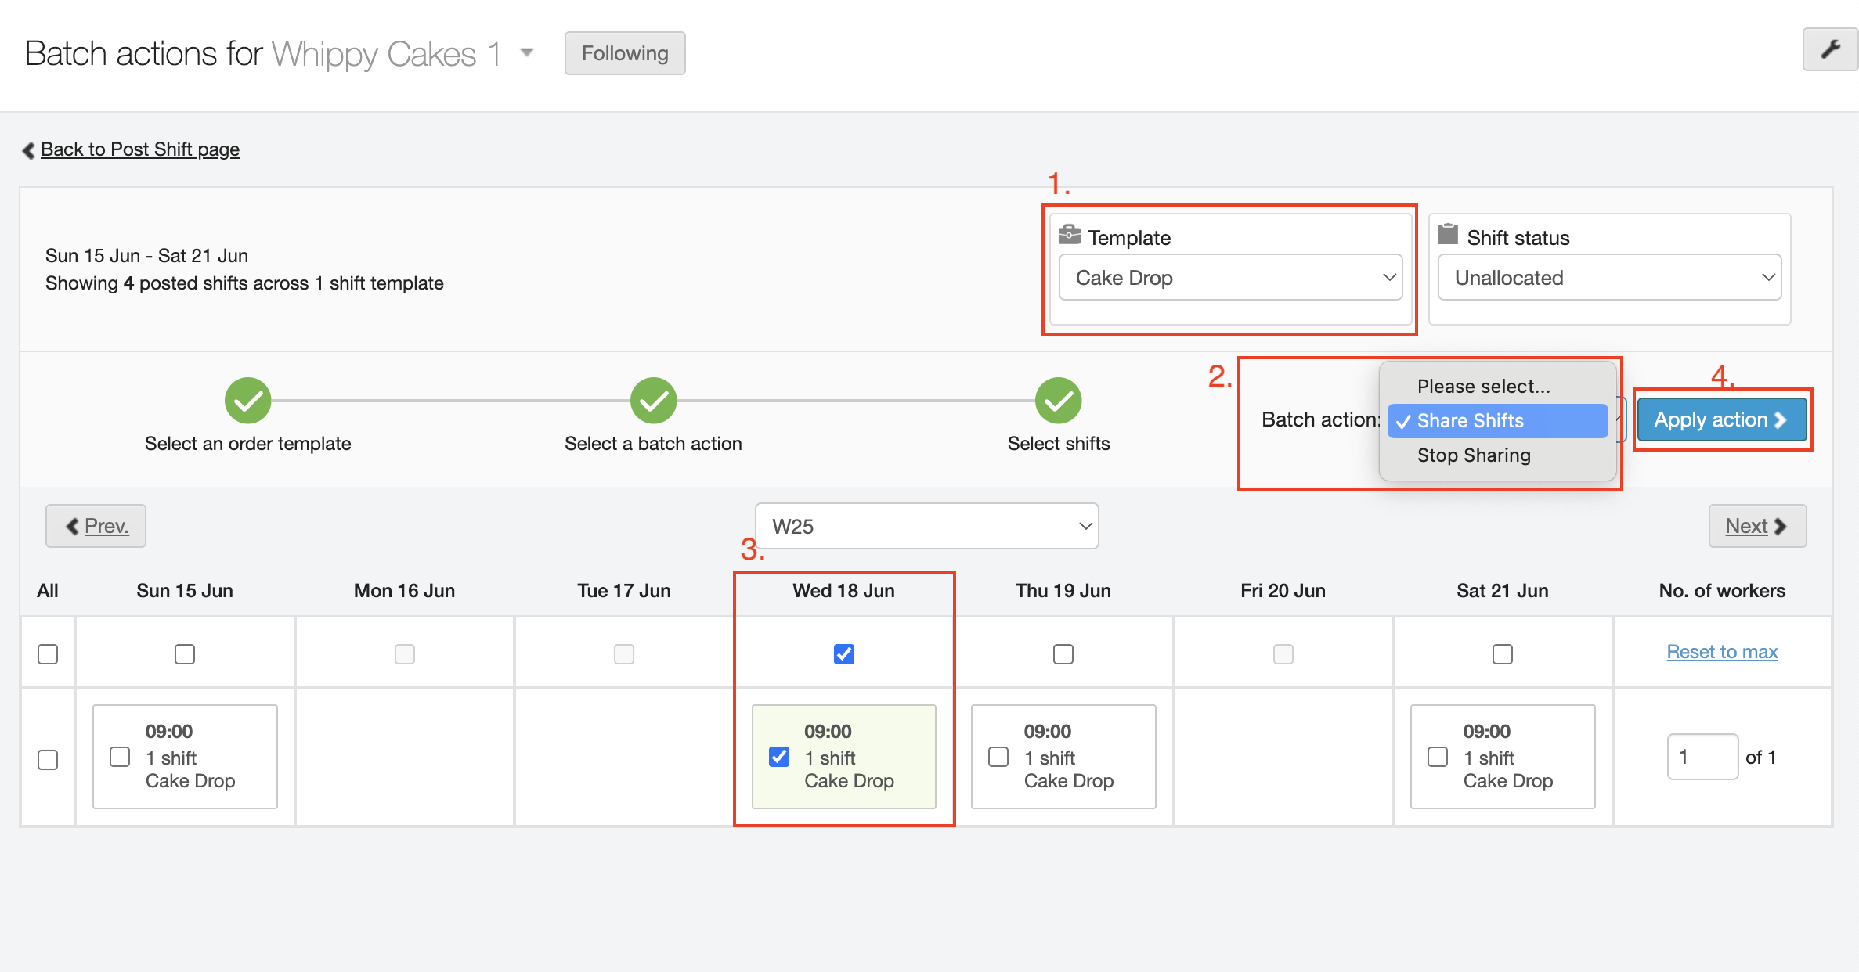
Task: Choose Stop Sharing from batch action menu
Action: click(1473, 455)
